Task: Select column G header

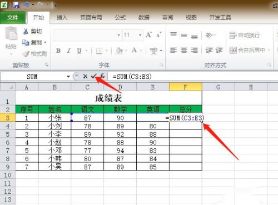Action: 218,87
